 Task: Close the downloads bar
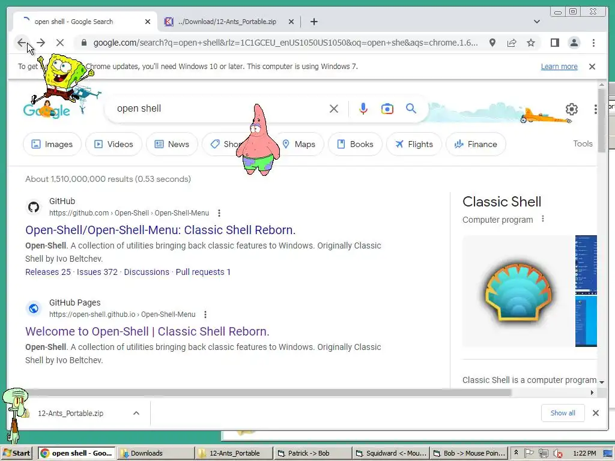pyautogui.click(x=595, y=413)
